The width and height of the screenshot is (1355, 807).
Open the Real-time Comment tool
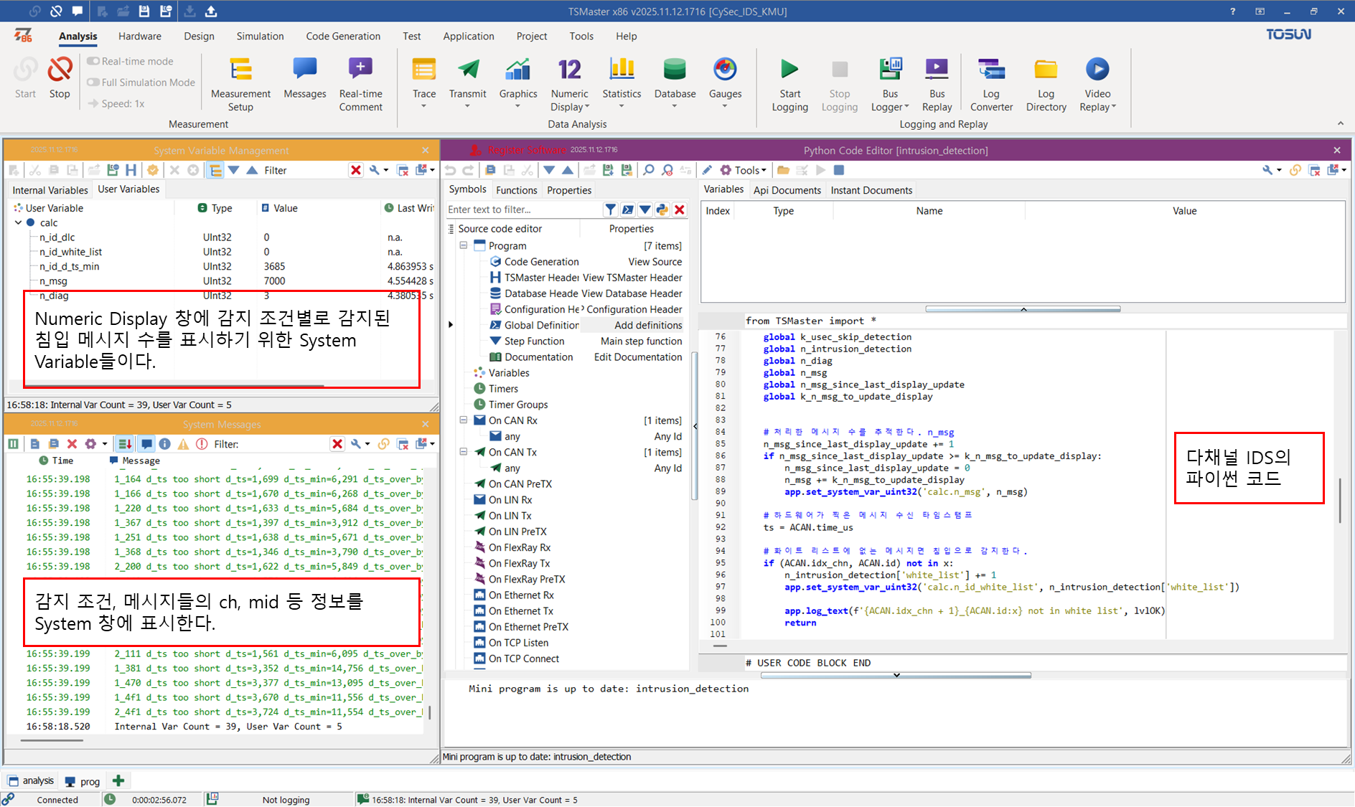click(x=360, y=85)
